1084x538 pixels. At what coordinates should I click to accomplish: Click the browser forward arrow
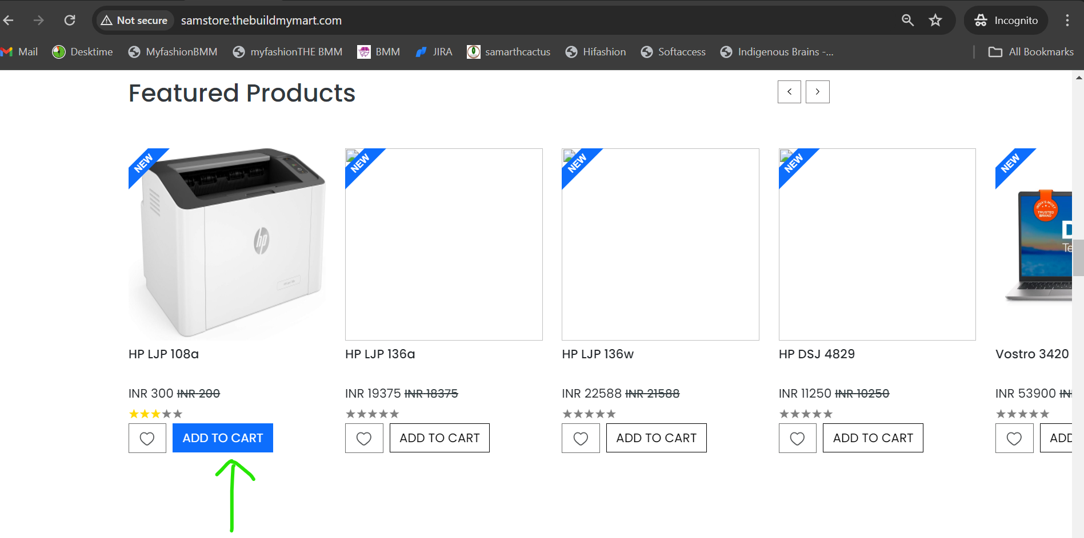39,21
